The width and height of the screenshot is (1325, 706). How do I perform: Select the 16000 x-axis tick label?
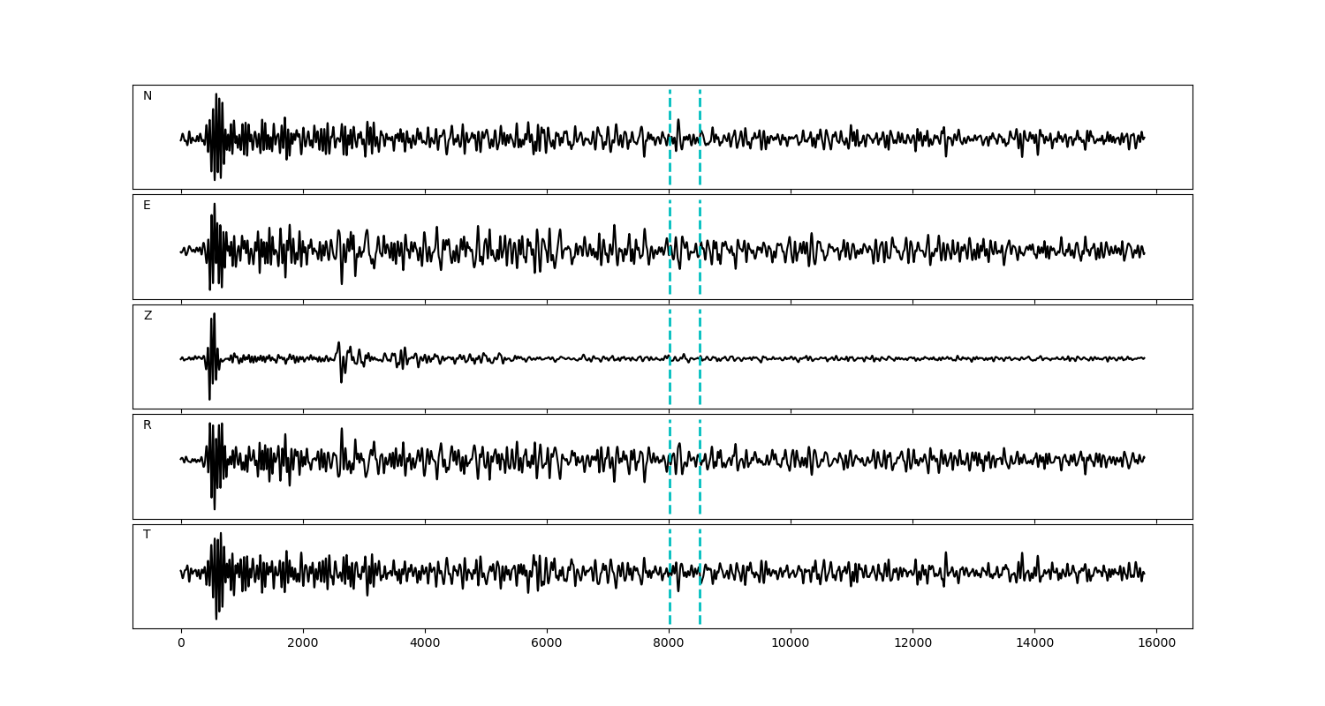tap(1156, 643)
